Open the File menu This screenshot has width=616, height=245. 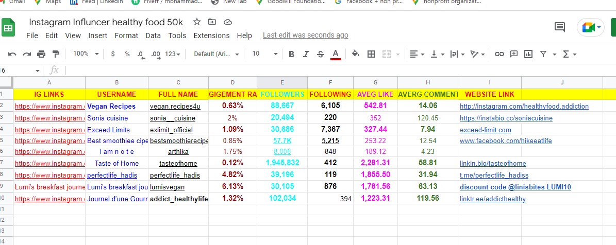pyautogui.click(x=32, y=36)
